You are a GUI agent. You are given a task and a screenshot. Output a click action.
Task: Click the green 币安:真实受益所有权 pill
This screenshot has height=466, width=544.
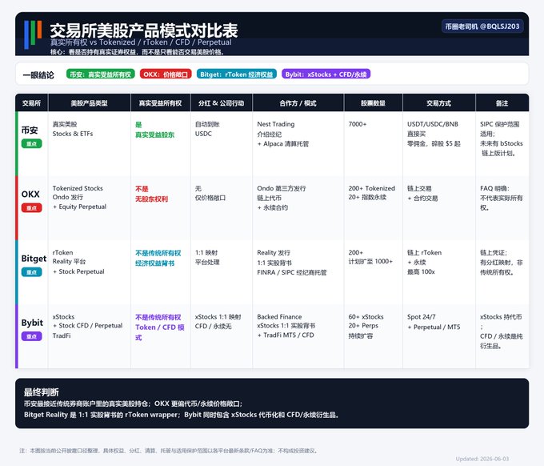tap(100, 74)
